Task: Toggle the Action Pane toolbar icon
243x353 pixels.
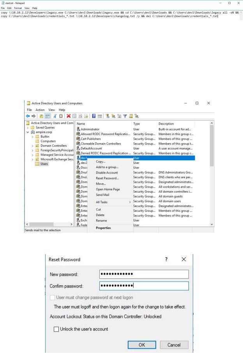Action: click(100, 116)
